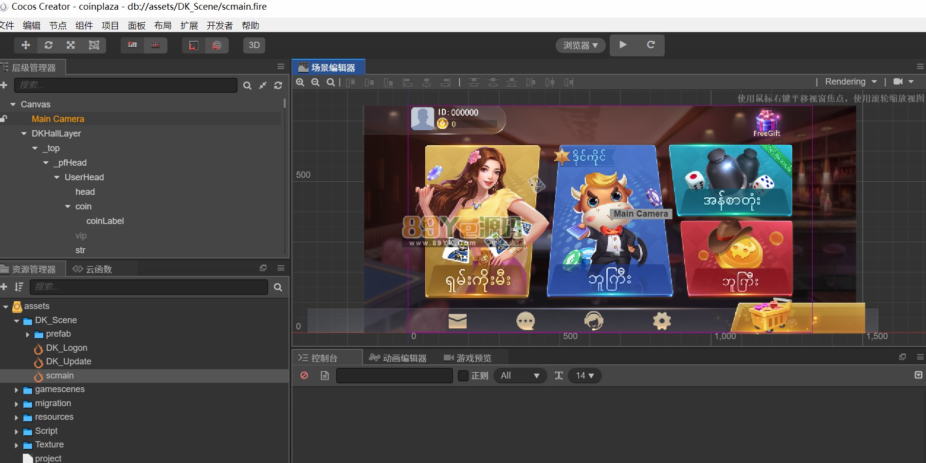This screenshot has width=926, height=463.
Task: Collapse the DKHallLayer node
Action: click(x=24, y=134)
